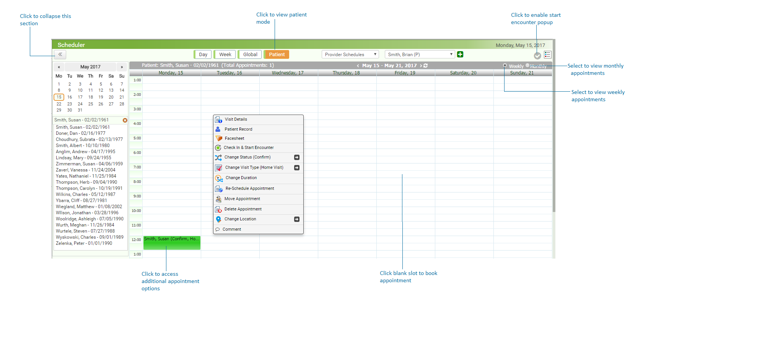The image size is (765, 351).
Task: Select the Weekly radio button
Action: coord(505,66)
